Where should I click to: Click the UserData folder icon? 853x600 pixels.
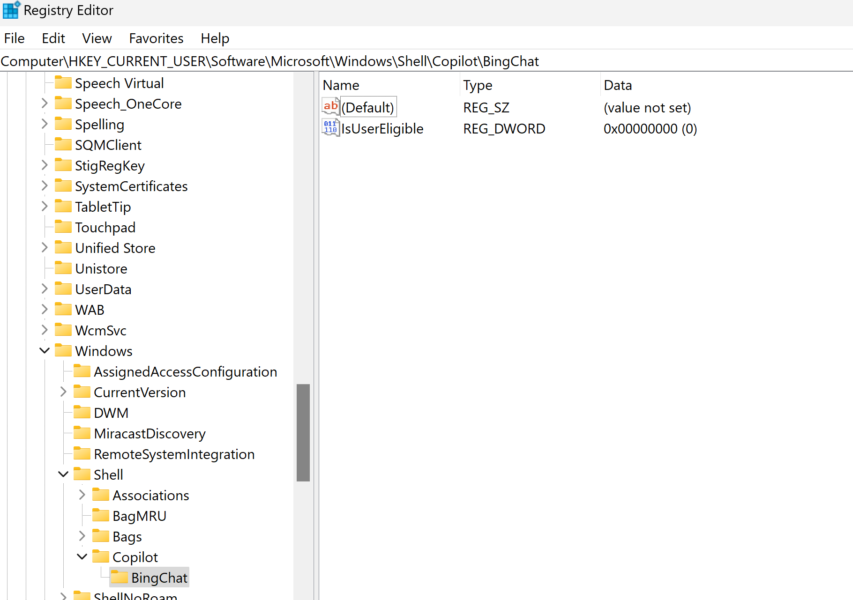[63, 289]
